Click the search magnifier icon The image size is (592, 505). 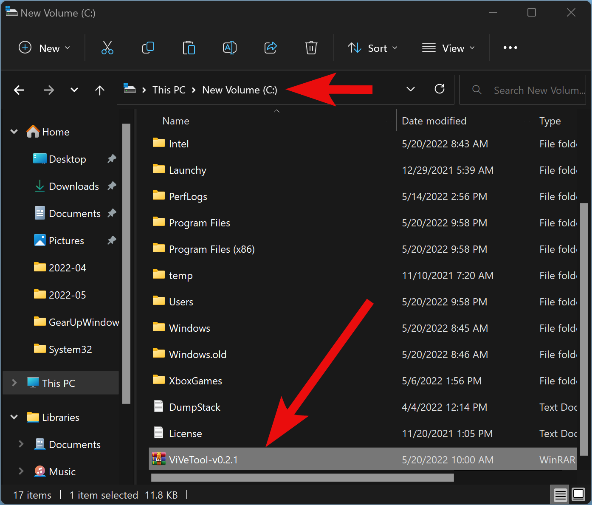(x=477, y=90)
